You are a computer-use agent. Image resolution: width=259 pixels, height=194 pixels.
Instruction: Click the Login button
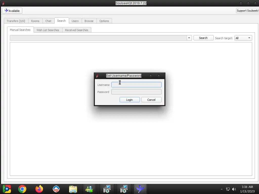[x=130, y=100]
